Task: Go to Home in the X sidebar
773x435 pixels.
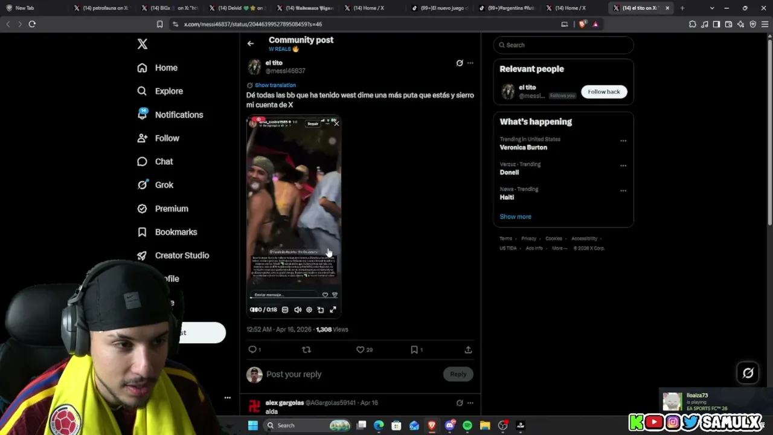Action: click(x=158, y=68)
